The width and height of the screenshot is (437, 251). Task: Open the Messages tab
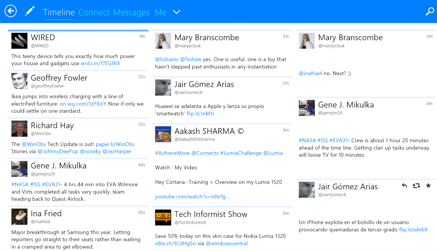(x=131, y=12)
